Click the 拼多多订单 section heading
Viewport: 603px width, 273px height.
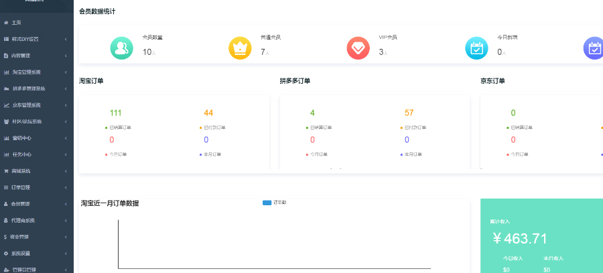[295, 81]
